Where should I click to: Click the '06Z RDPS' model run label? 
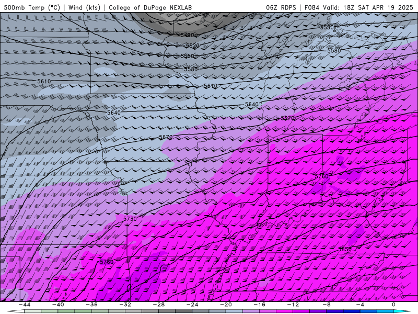coord(281,7)
